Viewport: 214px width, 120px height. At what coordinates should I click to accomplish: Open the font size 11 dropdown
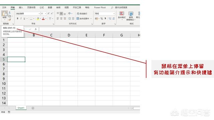point(45,14)
